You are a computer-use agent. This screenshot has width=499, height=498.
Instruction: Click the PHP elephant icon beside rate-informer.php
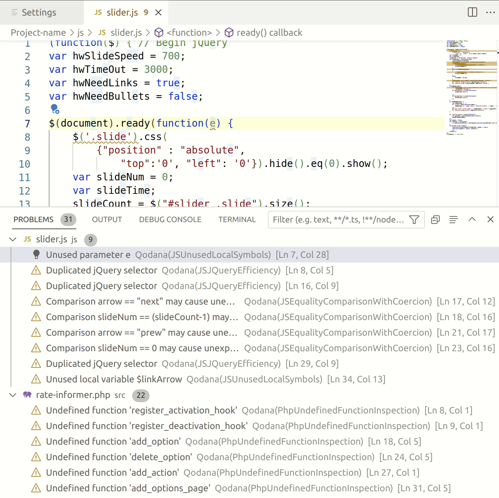[x=27, y=395]
